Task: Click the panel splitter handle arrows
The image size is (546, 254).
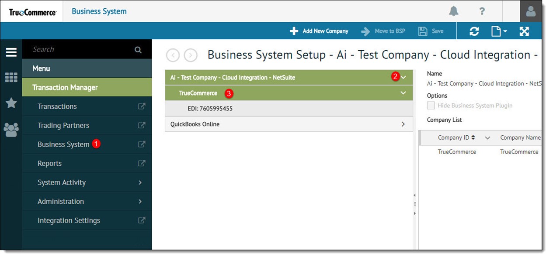Action: 415,204
